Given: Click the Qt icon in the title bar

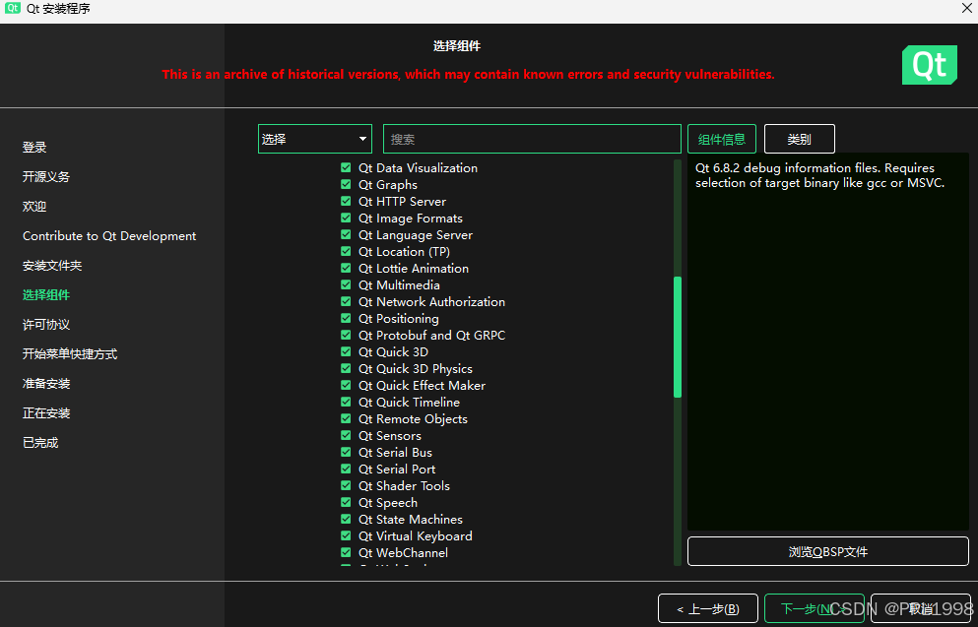Looking at the screenshot, I should pos(13,8).
